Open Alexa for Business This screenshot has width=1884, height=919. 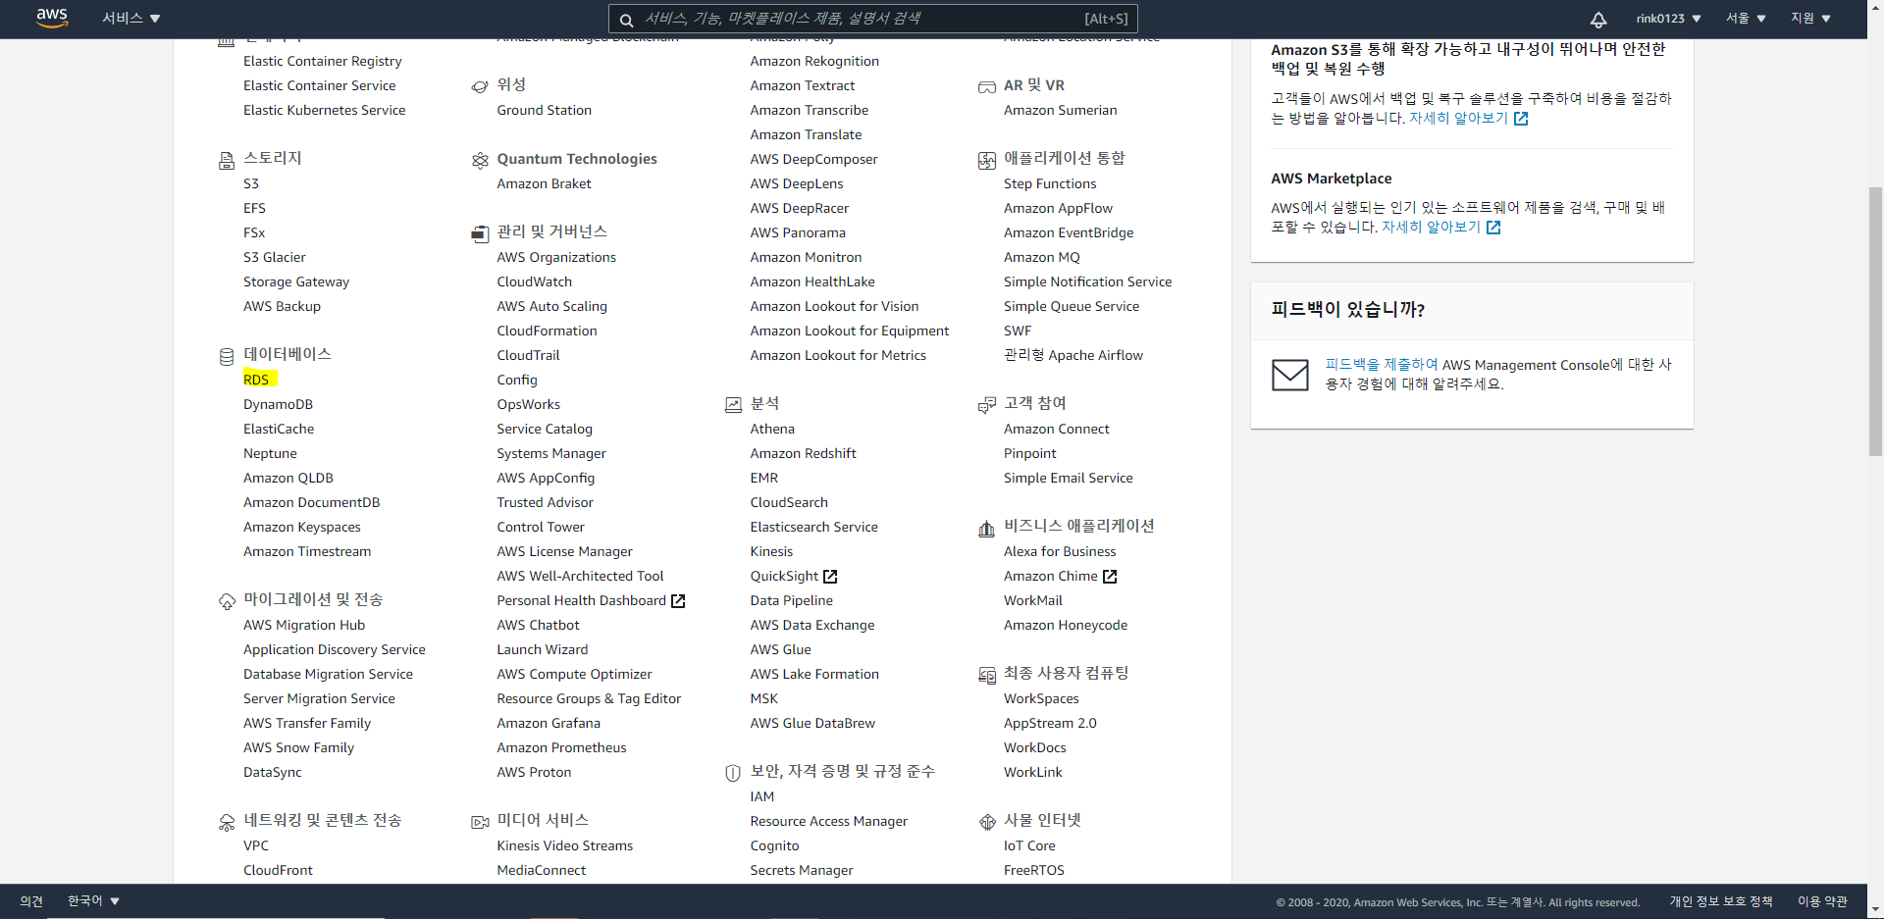click(x=1060, y=551)
